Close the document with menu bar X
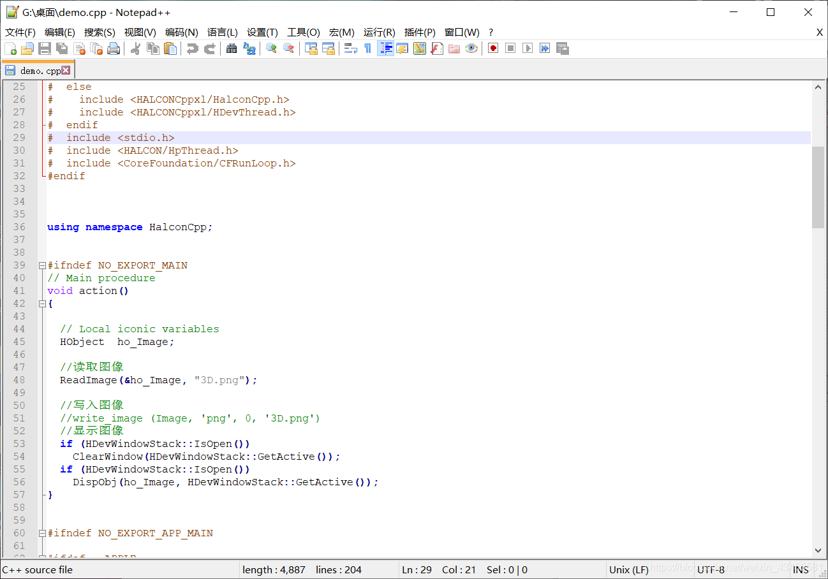828x579 pixels. (x=820, y=33)
